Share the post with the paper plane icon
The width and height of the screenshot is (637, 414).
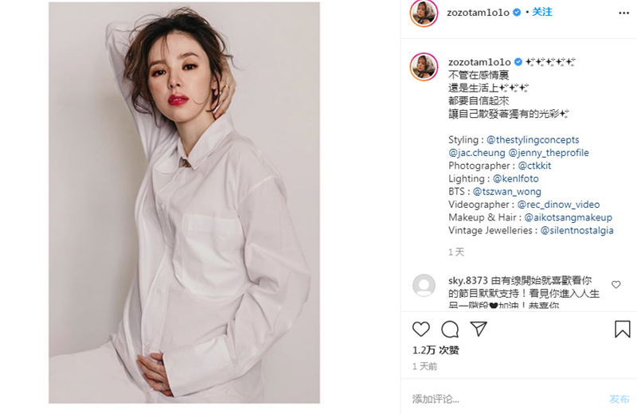point(479,329)
